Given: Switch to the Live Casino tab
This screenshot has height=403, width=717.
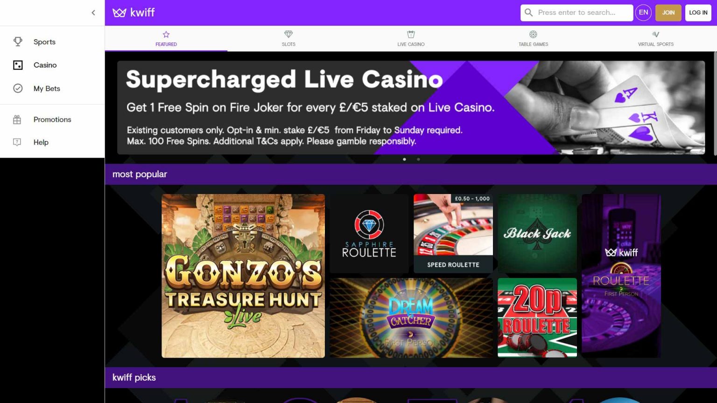Looking at the screenshot, I should point(411,38).
